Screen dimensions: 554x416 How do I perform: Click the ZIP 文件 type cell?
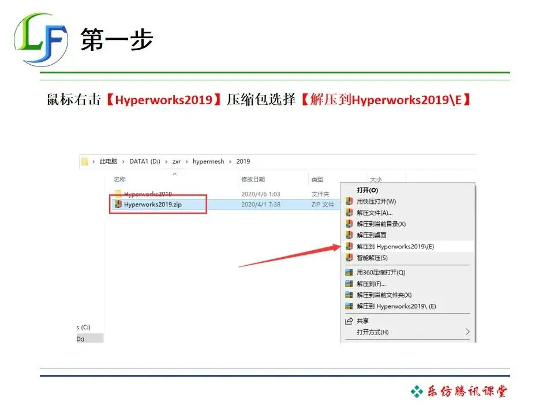coord(323,205)
